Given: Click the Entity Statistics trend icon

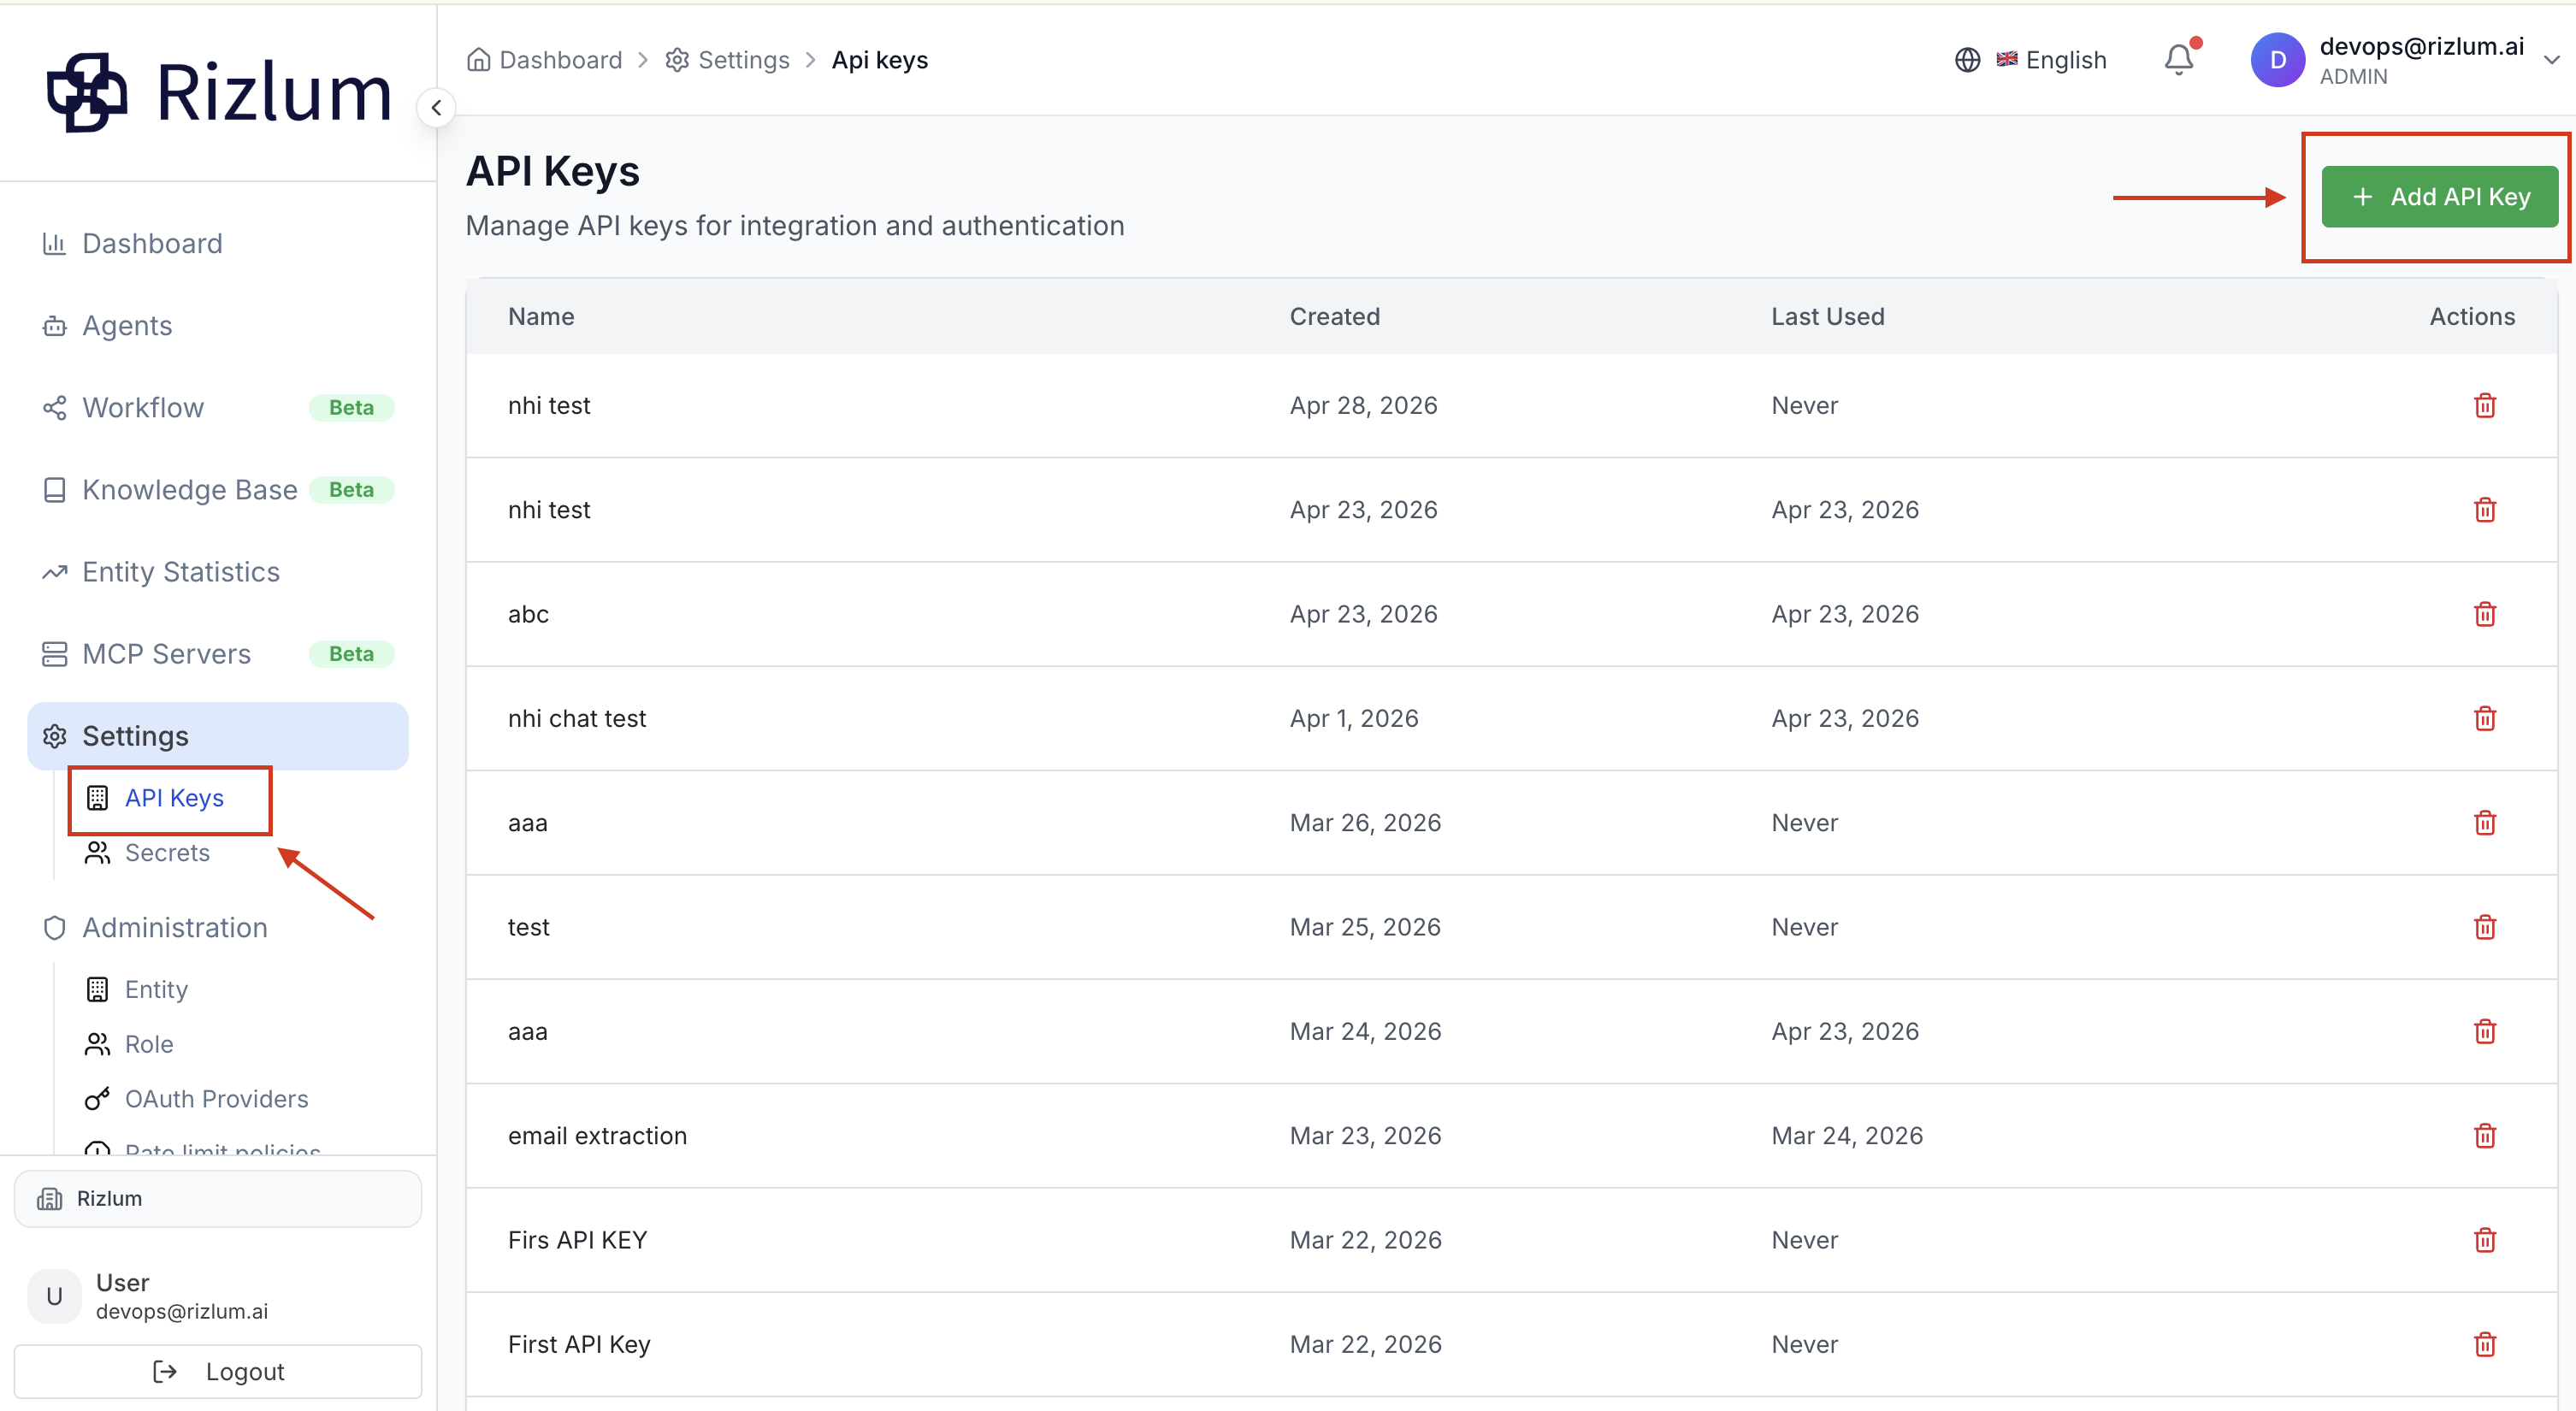Looking at the screenshot, I should tap(54, 572).
